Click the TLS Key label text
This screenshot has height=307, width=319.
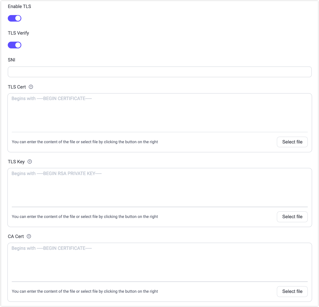pyautogui.click(x=16, y=162)
